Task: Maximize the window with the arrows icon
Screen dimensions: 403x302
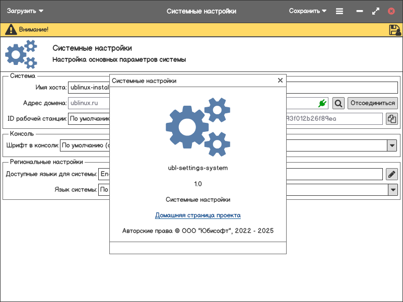Action: click(375, 11)
